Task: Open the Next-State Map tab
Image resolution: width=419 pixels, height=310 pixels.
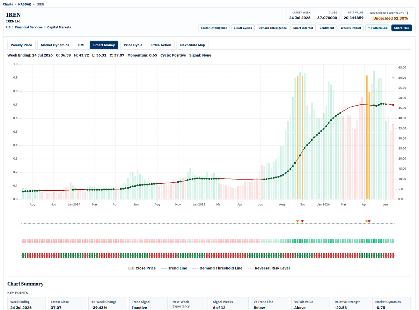Action: (192, 45)
